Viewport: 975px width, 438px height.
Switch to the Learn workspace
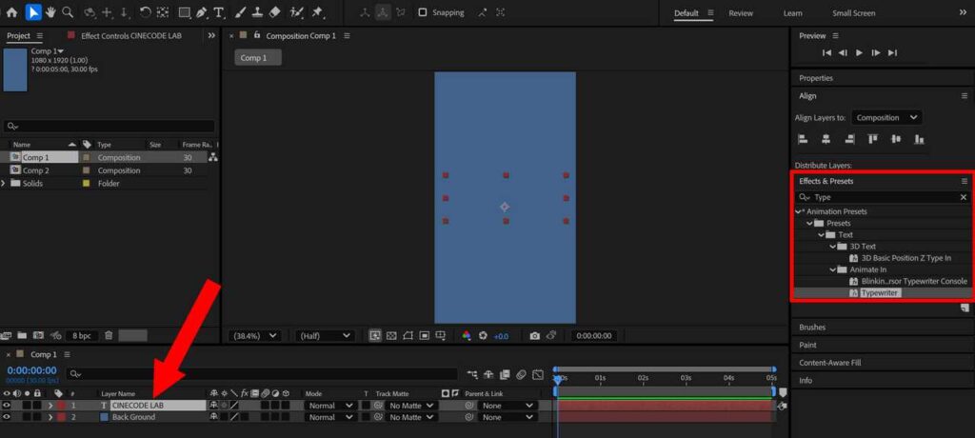(792, 13)
